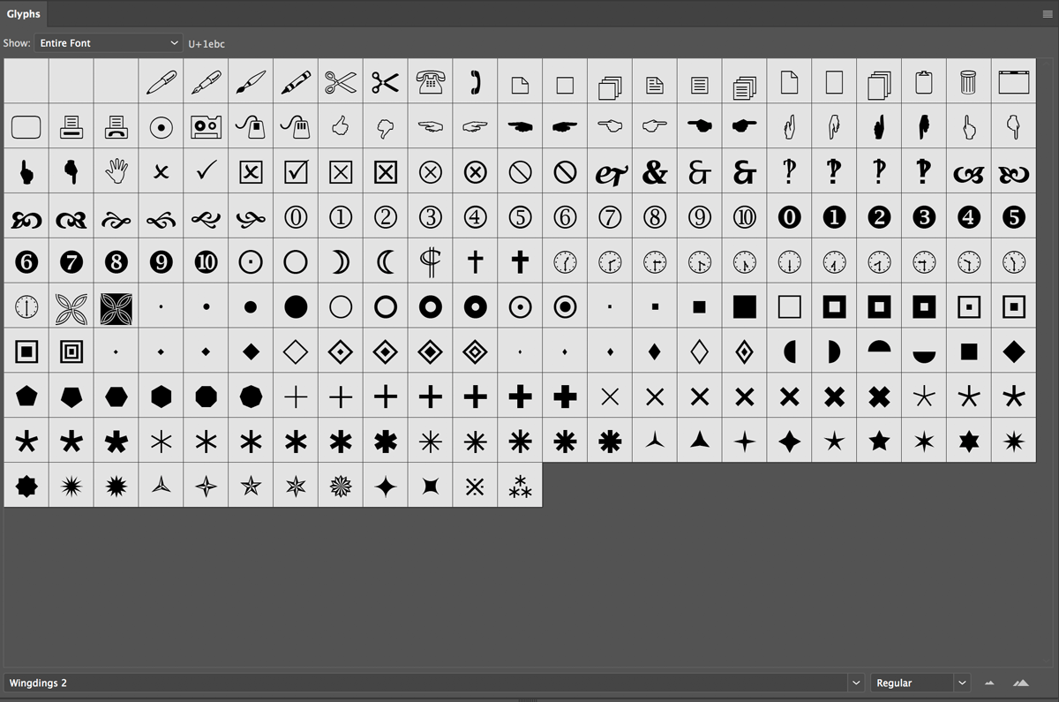
Task: Choose the paintbrush glyph
Action: 251,82
